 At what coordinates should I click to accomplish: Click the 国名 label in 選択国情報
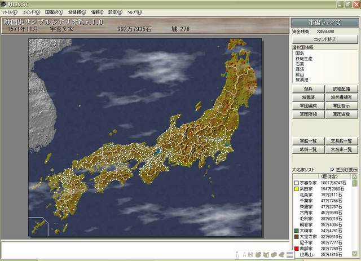[x=300, y=53]
